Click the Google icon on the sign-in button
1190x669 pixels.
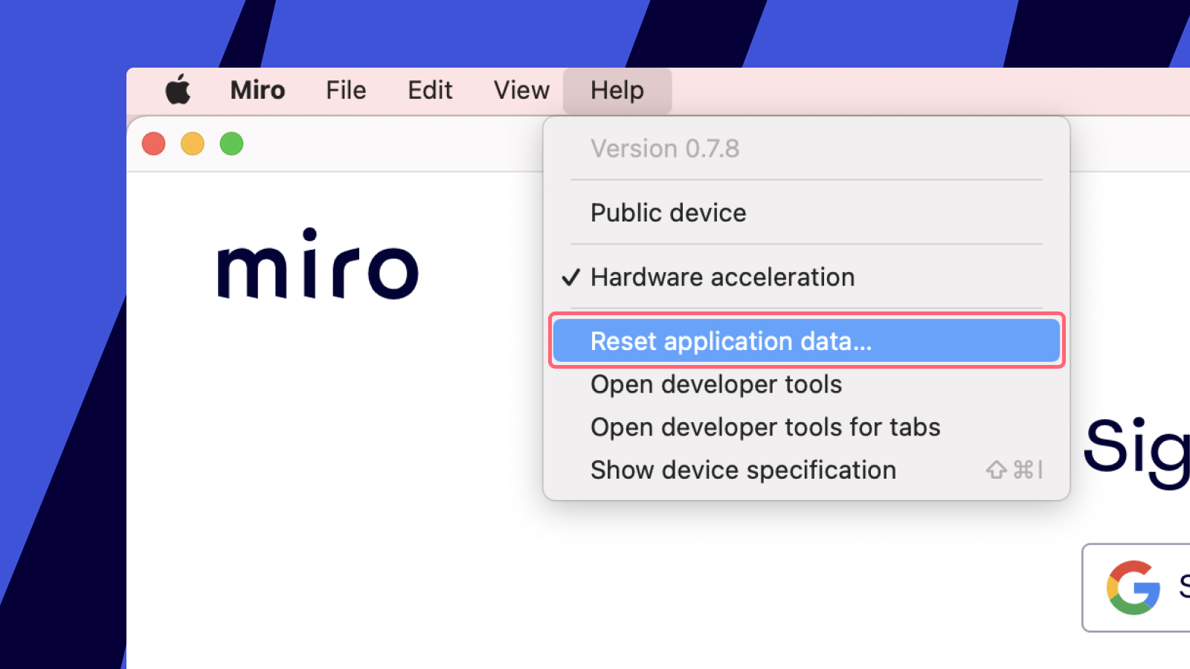pos(1133,588)
